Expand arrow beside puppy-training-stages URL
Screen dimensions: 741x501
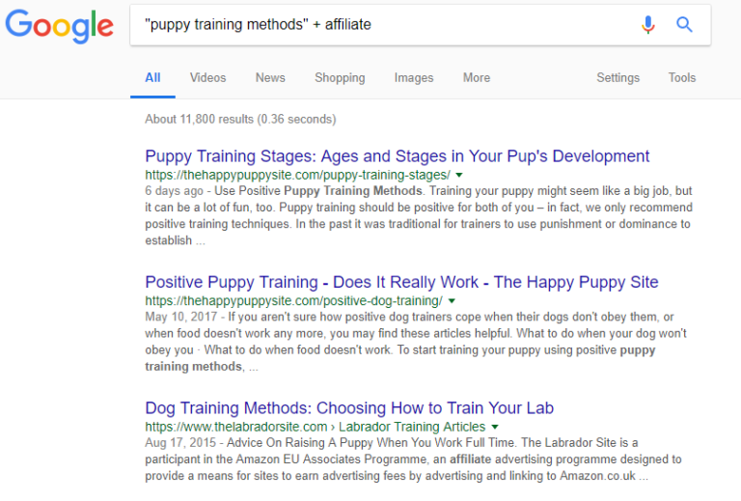click(458, 175)
